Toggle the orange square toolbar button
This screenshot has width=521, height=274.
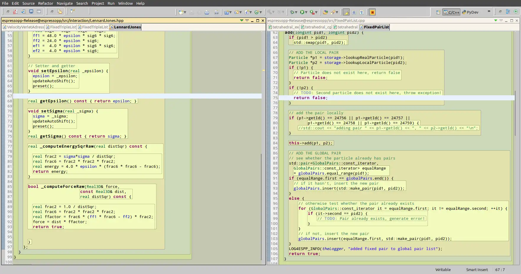click(372, 12)
